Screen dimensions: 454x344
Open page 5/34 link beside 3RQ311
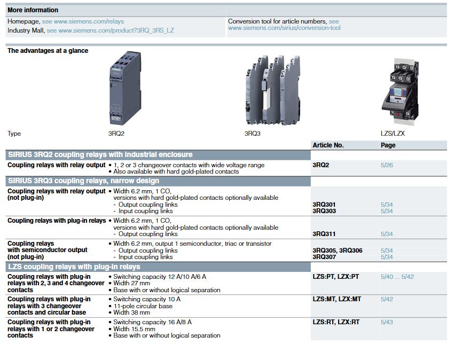tap(387, 234)
